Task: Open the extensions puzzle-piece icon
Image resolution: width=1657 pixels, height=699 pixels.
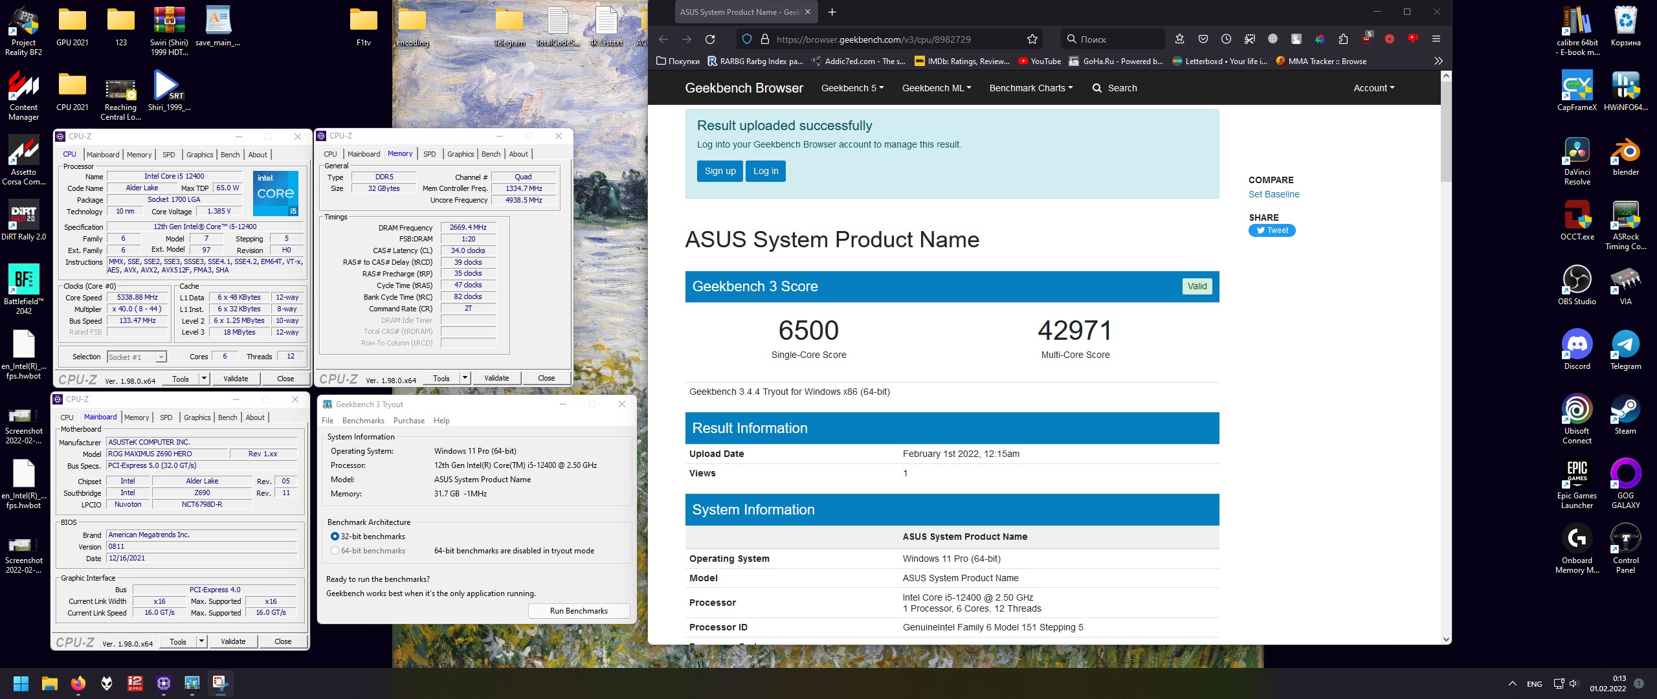Action: [x=1343, y=39]
